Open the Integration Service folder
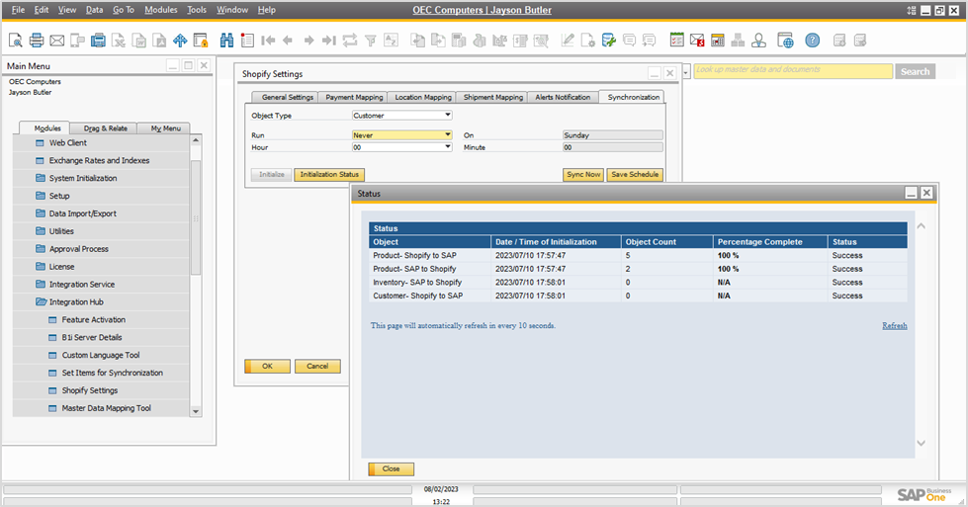 (x=82, y=285)
